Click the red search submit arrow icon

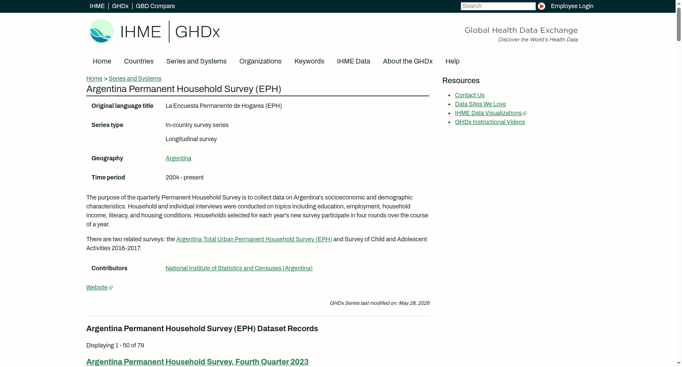coord(541,6)
